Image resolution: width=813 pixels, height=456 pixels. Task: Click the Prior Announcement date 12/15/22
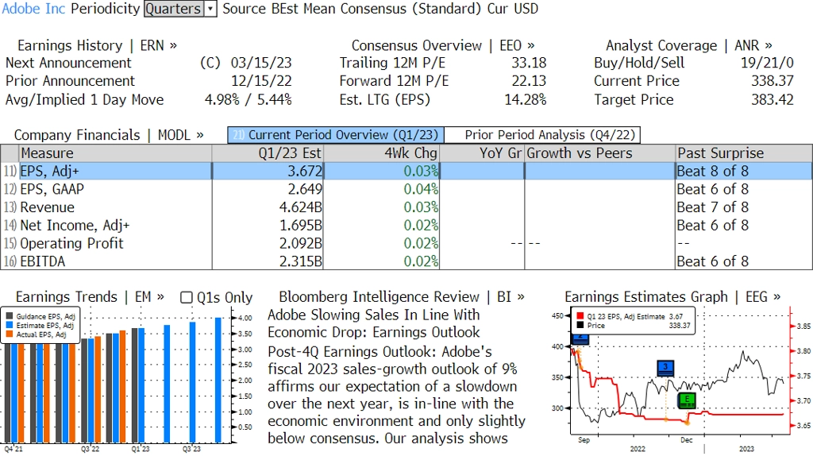tap(260, 82)
